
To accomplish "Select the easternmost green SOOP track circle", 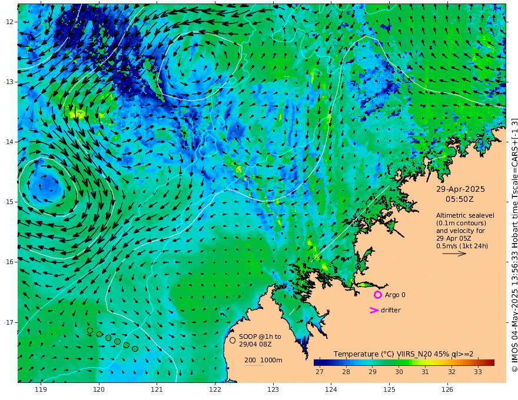I will pyautogui.click(x=135, y=348).
